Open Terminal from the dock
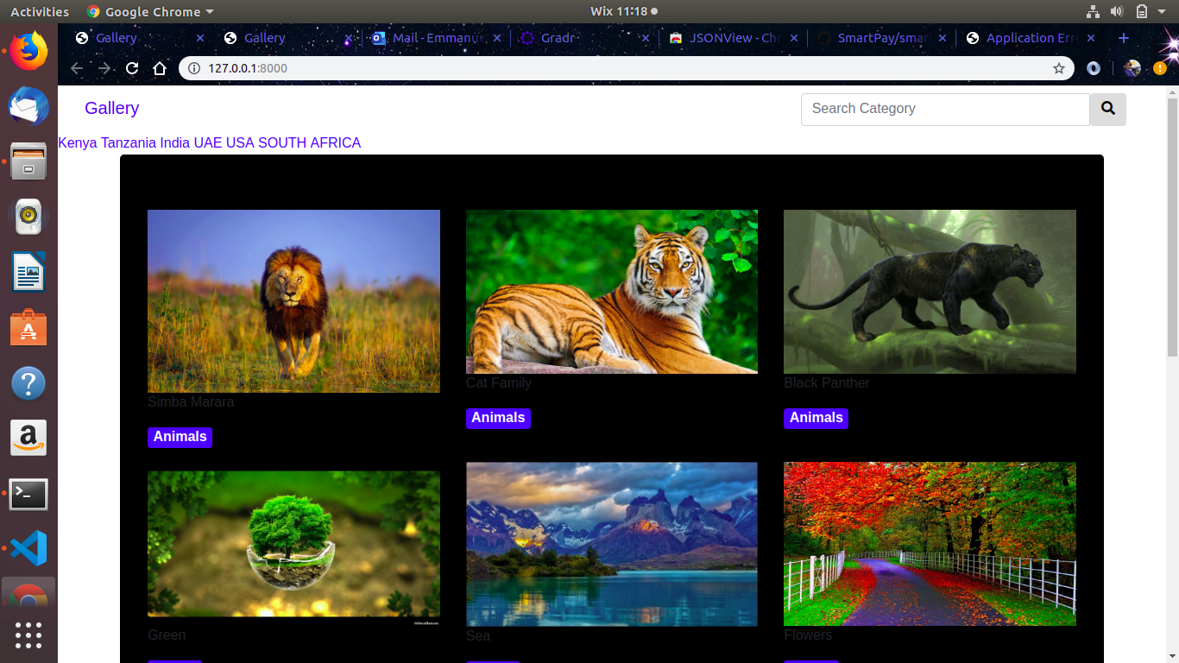 pos(28,495)
